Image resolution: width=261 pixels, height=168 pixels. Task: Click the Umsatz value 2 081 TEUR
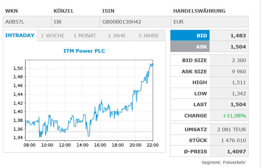(232, 129)
